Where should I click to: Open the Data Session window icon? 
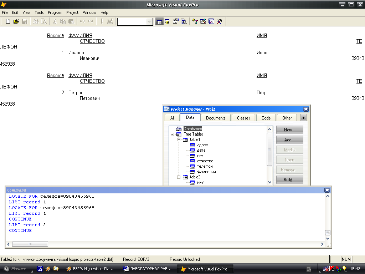[x=167, y=22]
